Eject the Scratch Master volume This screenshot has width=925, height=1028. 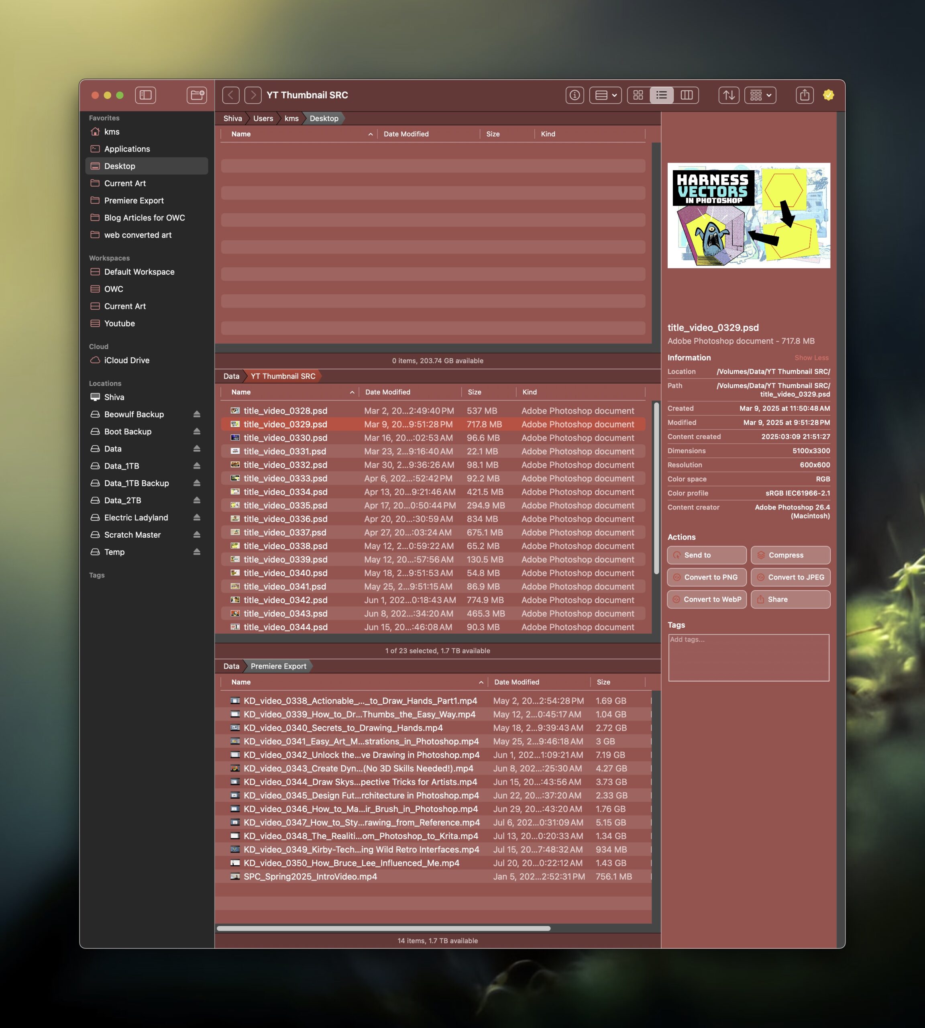click(x=197, y=535)
